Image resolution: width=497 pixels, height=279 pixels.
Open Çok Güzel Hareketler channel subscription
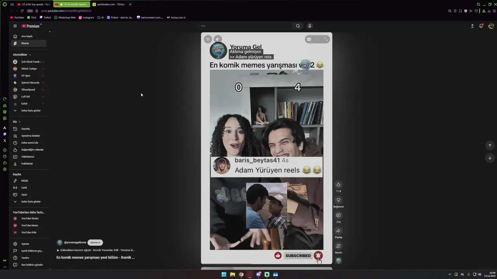coord(28,62)
